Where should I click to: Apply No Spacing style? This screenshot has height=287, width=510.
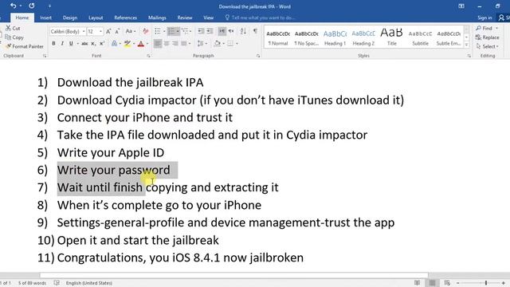(x=306, y=37)
